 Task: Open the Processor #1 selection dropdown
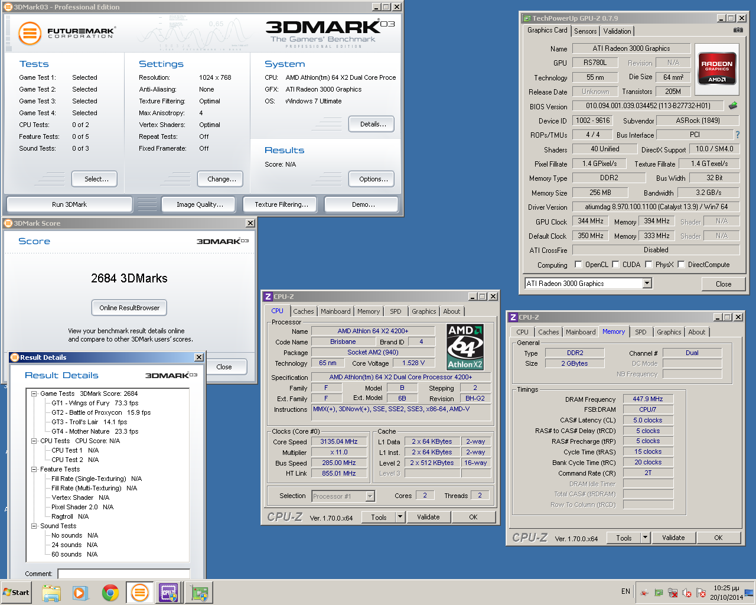click(x=370, y=496)
